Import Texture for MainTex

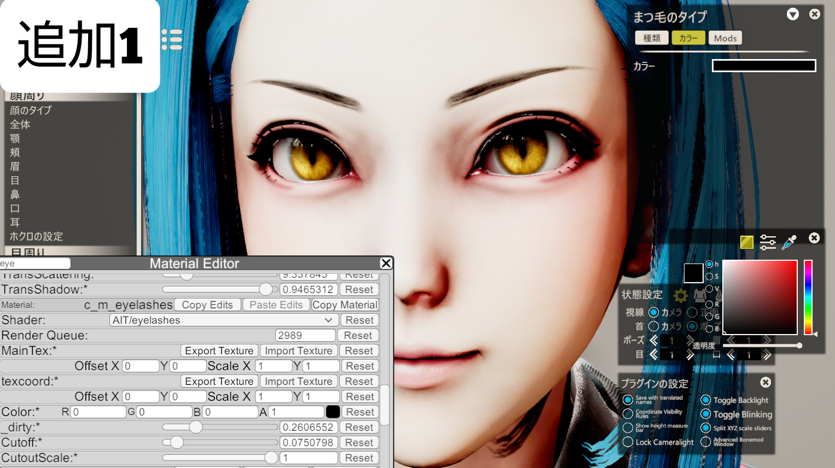[x=299, y=351]
